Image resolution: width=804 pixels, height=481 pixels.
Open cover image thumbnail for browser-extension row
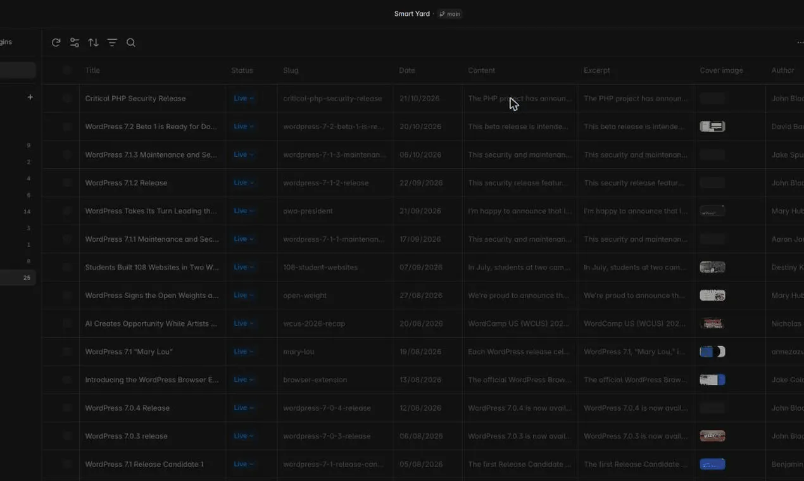[712, 380]
